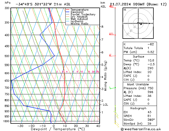Click the 500 hPa pressure level label
This screenshot has height=131, width=169.
(x=8, y=56)
